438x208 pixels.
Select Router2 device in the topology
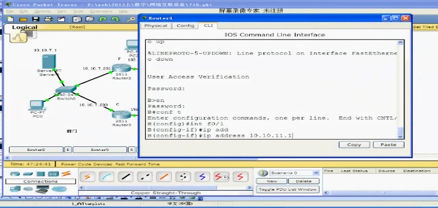tap(121, 69)
